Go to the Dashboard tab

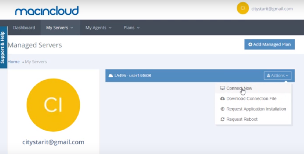pyautogui.click(x=24, y=28)
